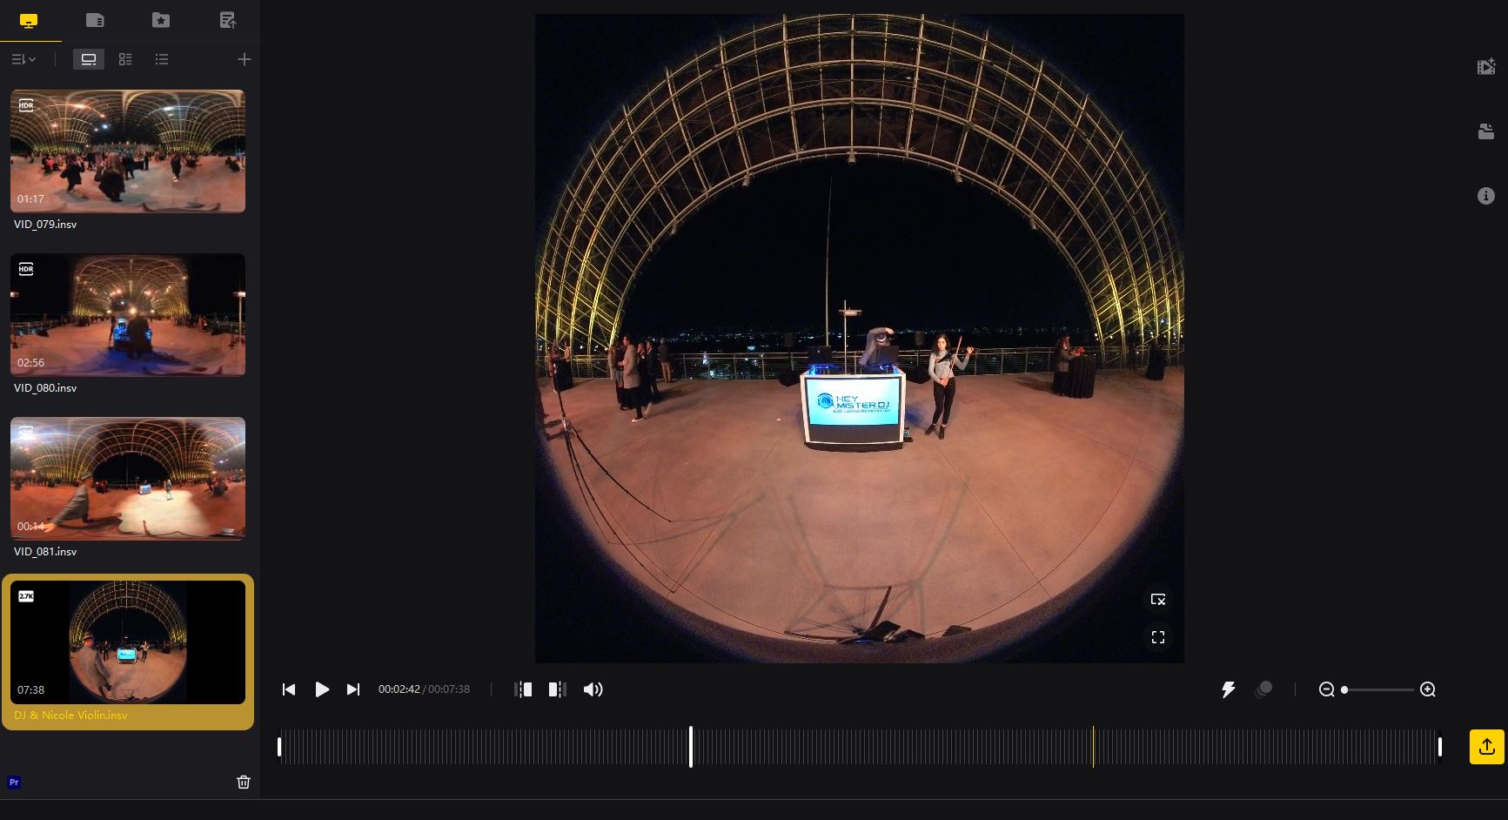Click the VID_079.insv file name
Screen dimensions: 1508x820
(45, 225)
